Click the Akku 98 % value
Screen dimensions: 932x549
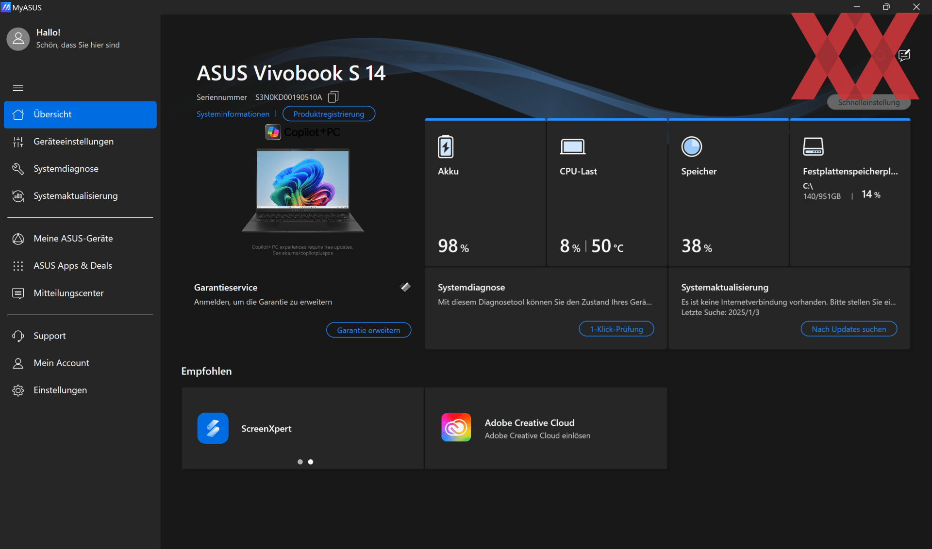(x=453, y=246)
